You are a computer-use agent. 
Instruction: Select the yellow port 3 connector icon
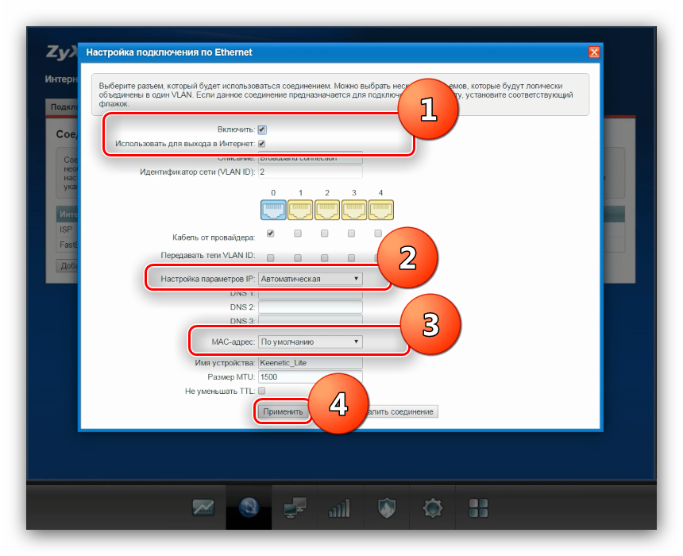coord(354,210)
